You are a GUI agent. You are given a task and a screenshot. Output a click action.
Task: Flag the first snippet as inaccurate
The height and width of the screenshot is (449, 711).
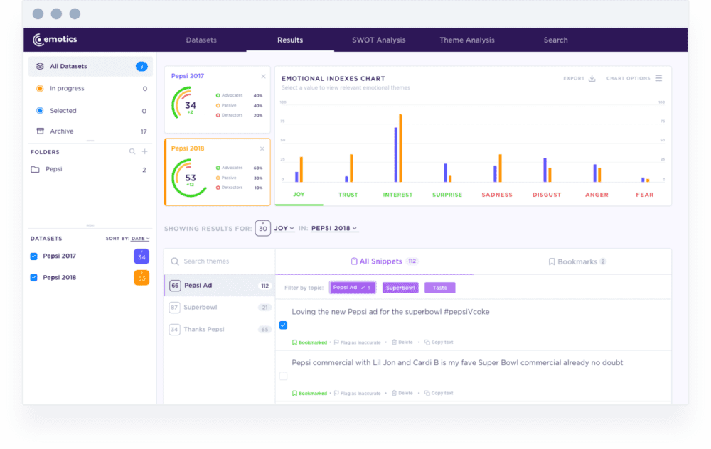358,342
